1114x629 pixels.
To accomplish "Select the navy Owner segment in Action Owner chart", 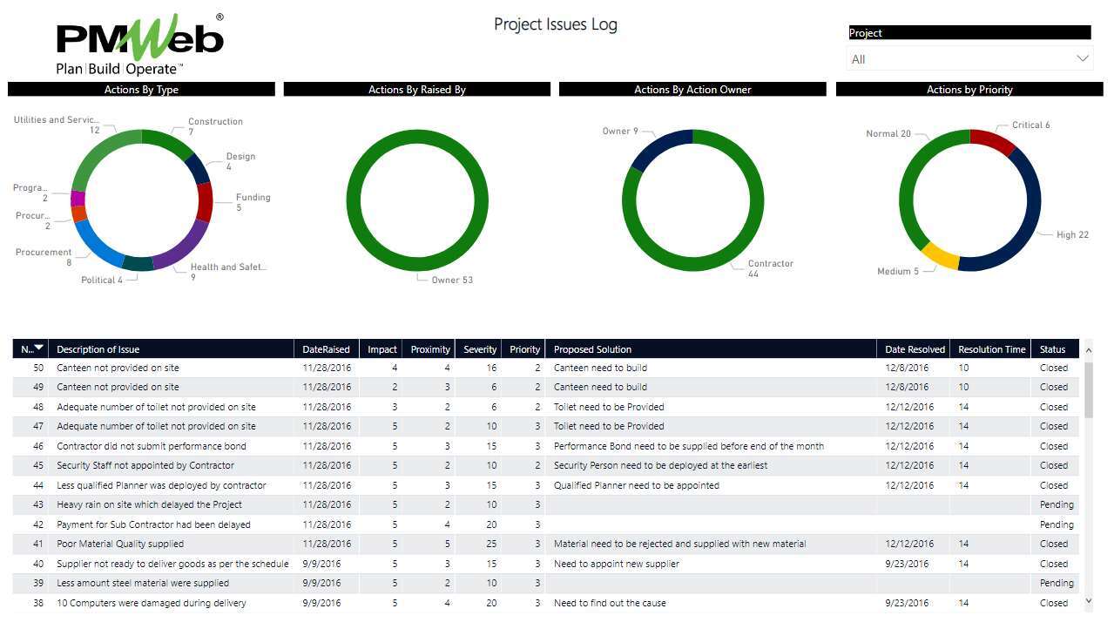I will pyautogui.click(x=659, y=148).
